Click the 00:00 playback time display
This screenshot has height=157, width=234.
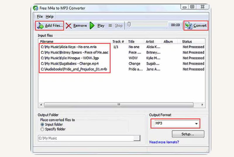point(175,25)
